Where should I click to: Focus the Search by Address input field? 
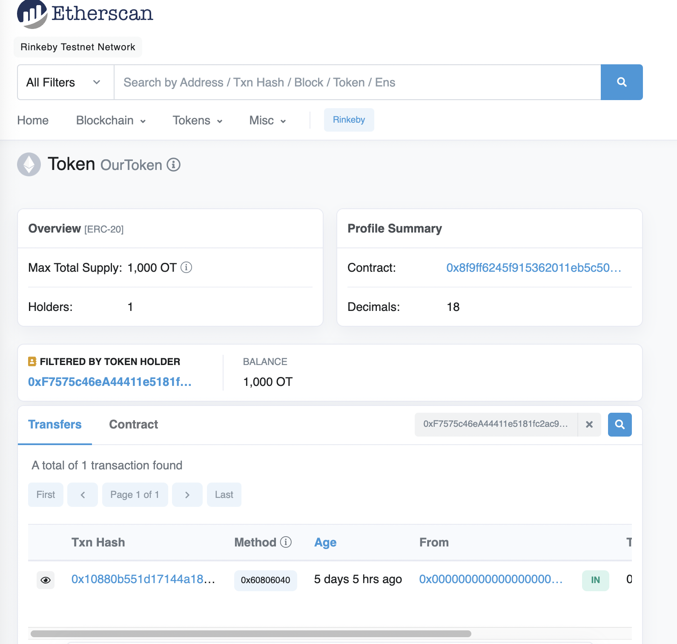(357, 82)
